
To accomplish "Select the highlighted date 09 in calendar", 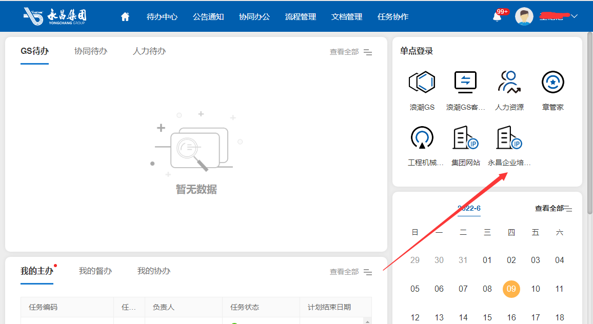I will 511,289.
